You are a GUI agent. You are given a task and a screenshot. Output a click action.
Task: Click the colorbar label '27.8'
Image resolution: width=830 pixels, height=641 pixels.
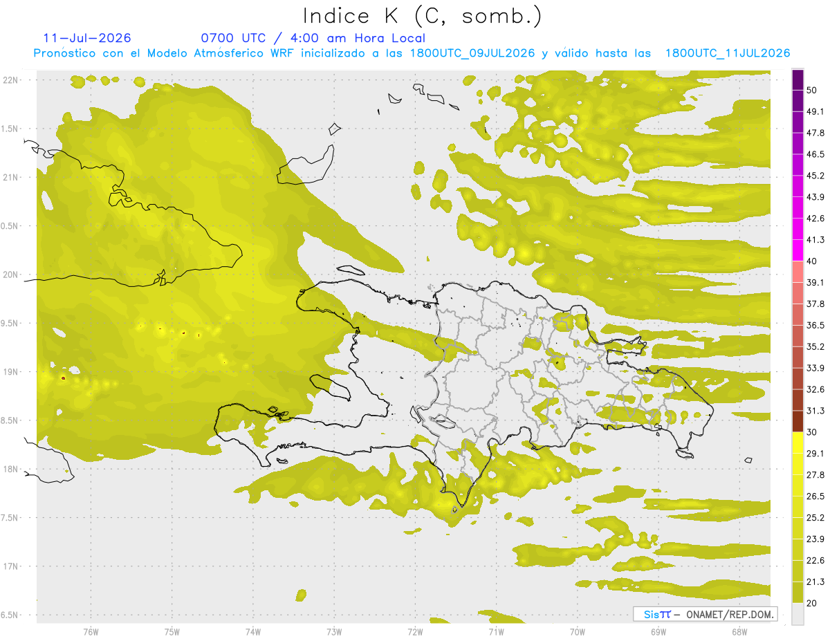click(x=815, y=474)
